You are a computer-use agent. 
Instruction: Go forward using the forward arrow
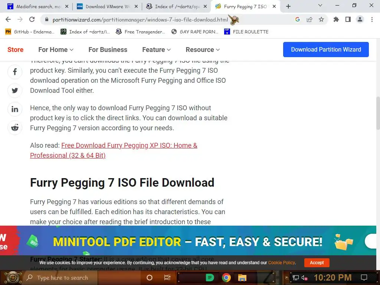(20, 19)
